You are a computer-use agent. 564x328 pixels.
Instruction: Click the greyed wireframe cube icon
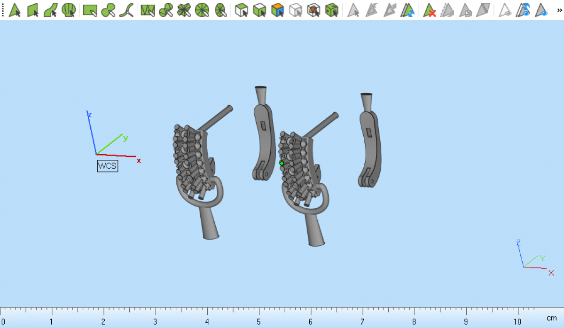(296, 10)
